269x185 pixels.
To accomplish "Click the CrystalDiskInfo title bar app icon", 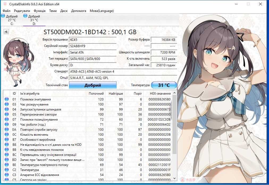I will [x=5, y=4].
